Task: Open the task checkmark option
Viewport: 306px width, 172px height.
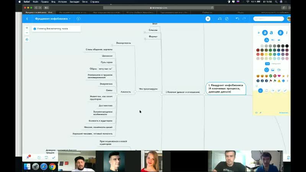Action: (285, 91)
